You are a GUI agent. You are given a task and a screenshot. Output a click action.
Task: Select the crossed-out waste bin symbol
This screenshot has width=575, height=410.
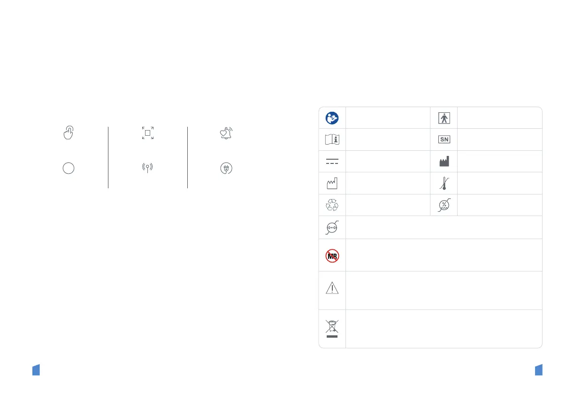(x=332, y=329)
